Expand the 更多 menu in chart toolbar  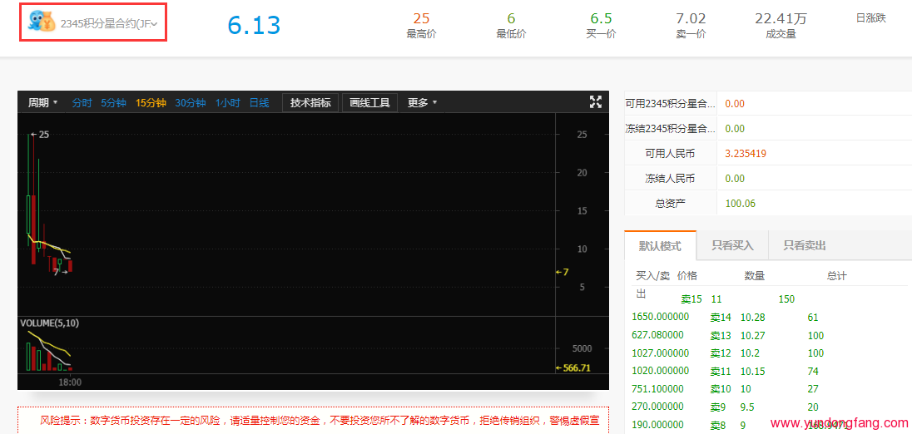pyautogui.click(x=422, y=103)
